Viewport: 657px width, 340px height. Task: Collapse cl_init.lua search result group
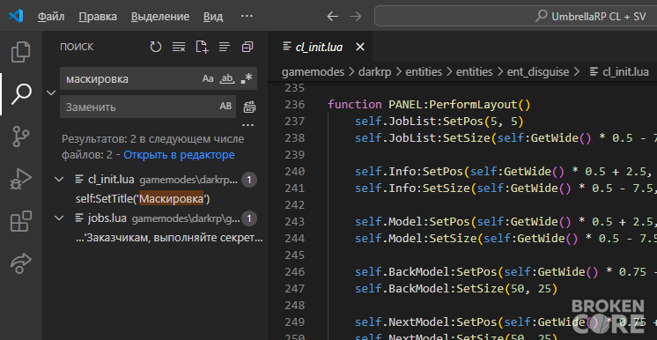[x=59, y=180]
